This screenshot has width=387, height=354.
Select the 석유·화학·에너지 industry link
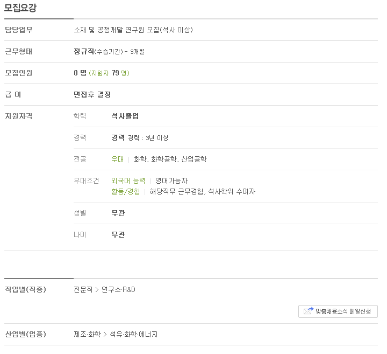tap(133, 335)
